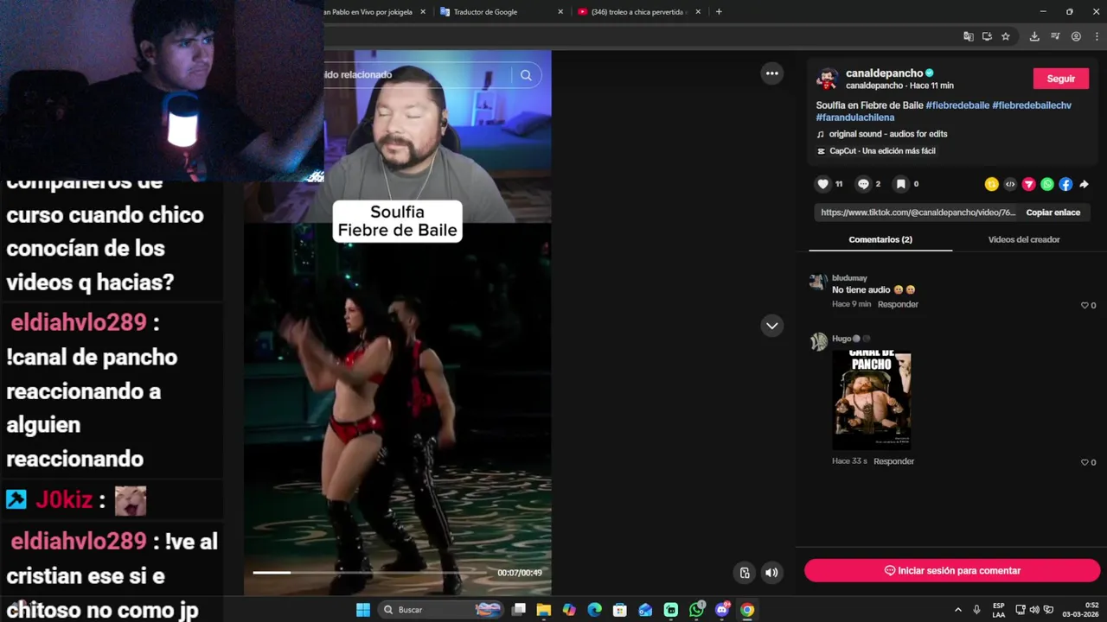The height and width of the screenshot is (622, 1107).
Task: Click the ESP LAA language indicator
Action: click(999, 610)
